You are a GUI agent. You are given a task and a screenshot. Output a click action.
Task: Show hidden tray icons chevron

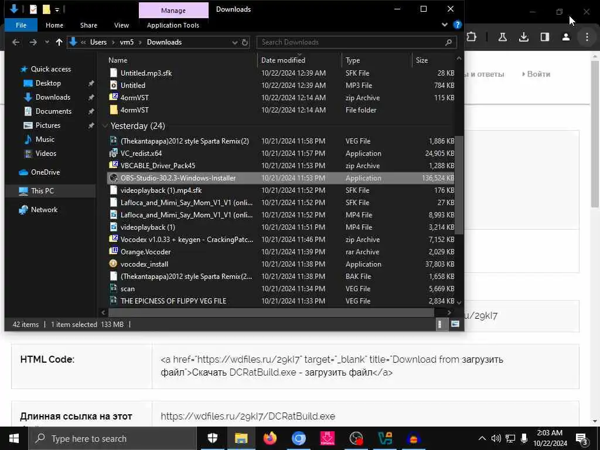click(x=482, y=438)
